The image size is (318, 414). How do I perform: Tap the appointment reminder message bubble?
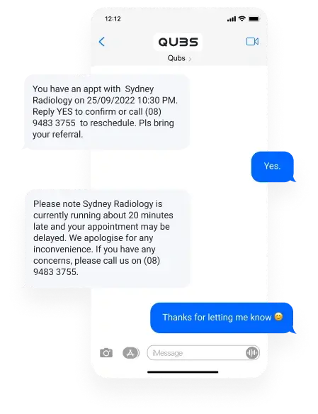click(106, 112)
